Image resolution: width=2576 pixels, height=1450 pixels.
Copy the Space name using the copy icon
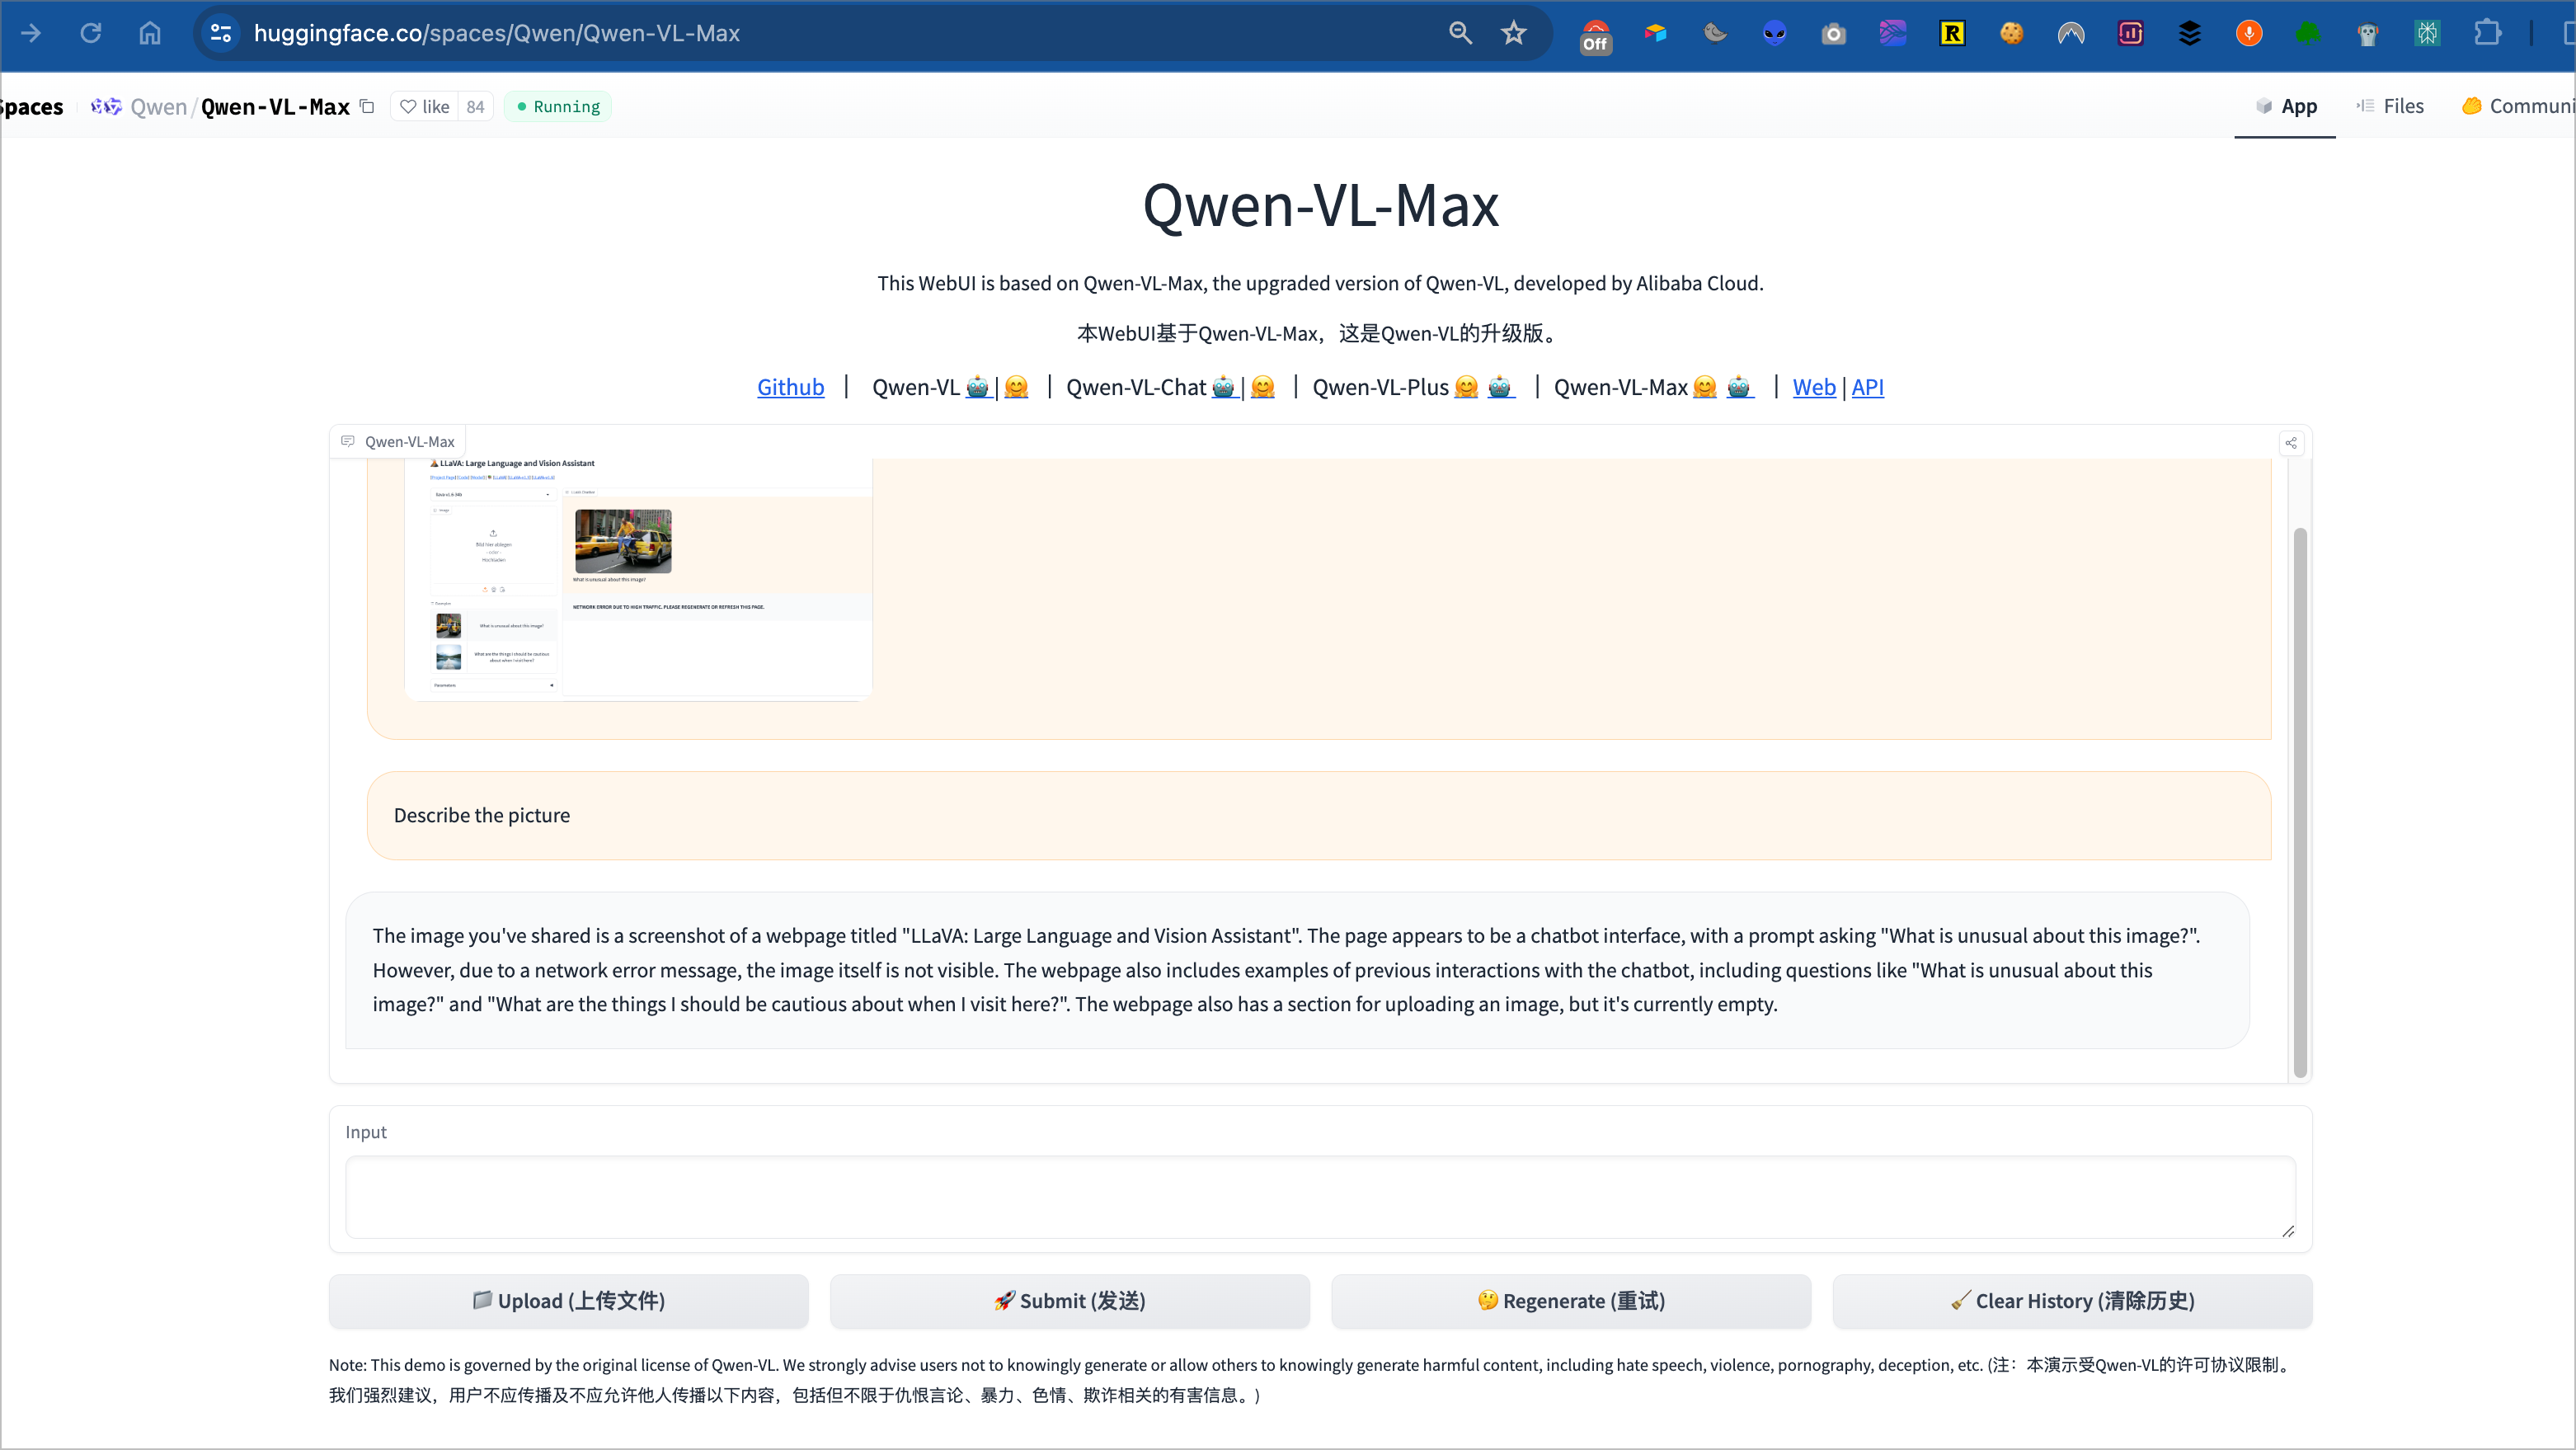[x=367, y=106]
